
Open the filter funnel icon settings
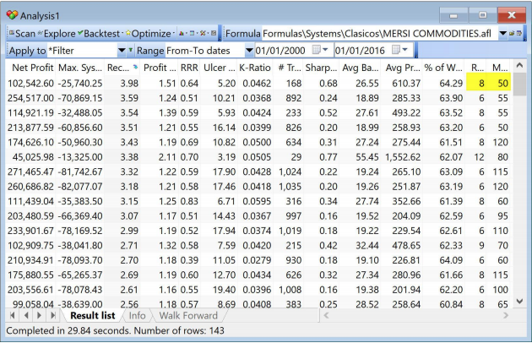point(130,51)
